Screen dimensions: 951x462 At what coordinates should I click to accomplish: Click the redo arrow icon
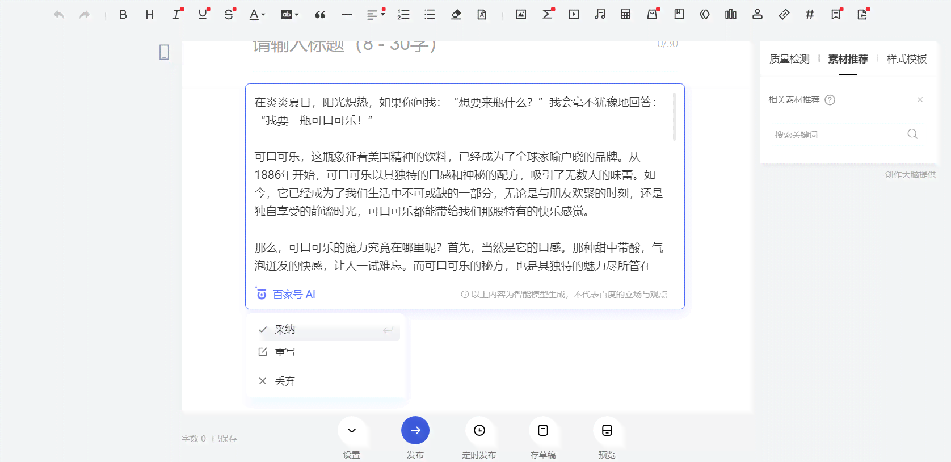85,15
